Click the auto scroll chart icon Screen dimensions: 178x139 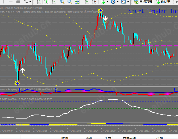(87, 2)
